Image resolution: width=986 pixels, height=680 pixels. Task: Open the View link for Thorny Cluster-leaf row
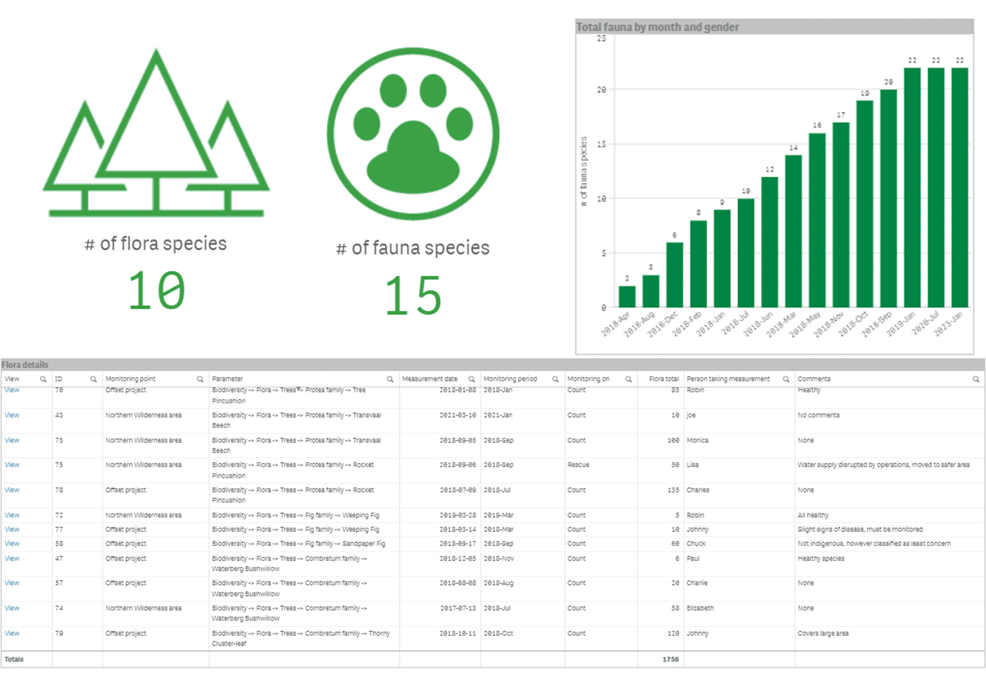(12, 633)
